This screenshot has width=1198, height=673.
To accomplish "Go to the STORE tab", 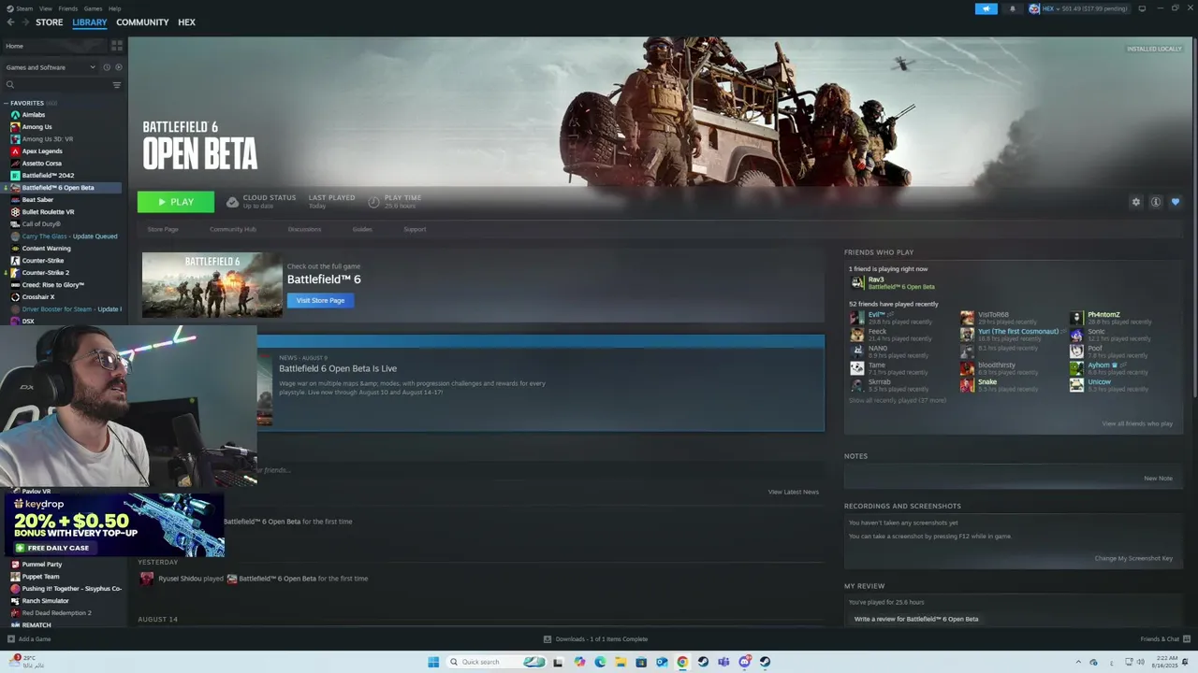I will pos(50,22).
